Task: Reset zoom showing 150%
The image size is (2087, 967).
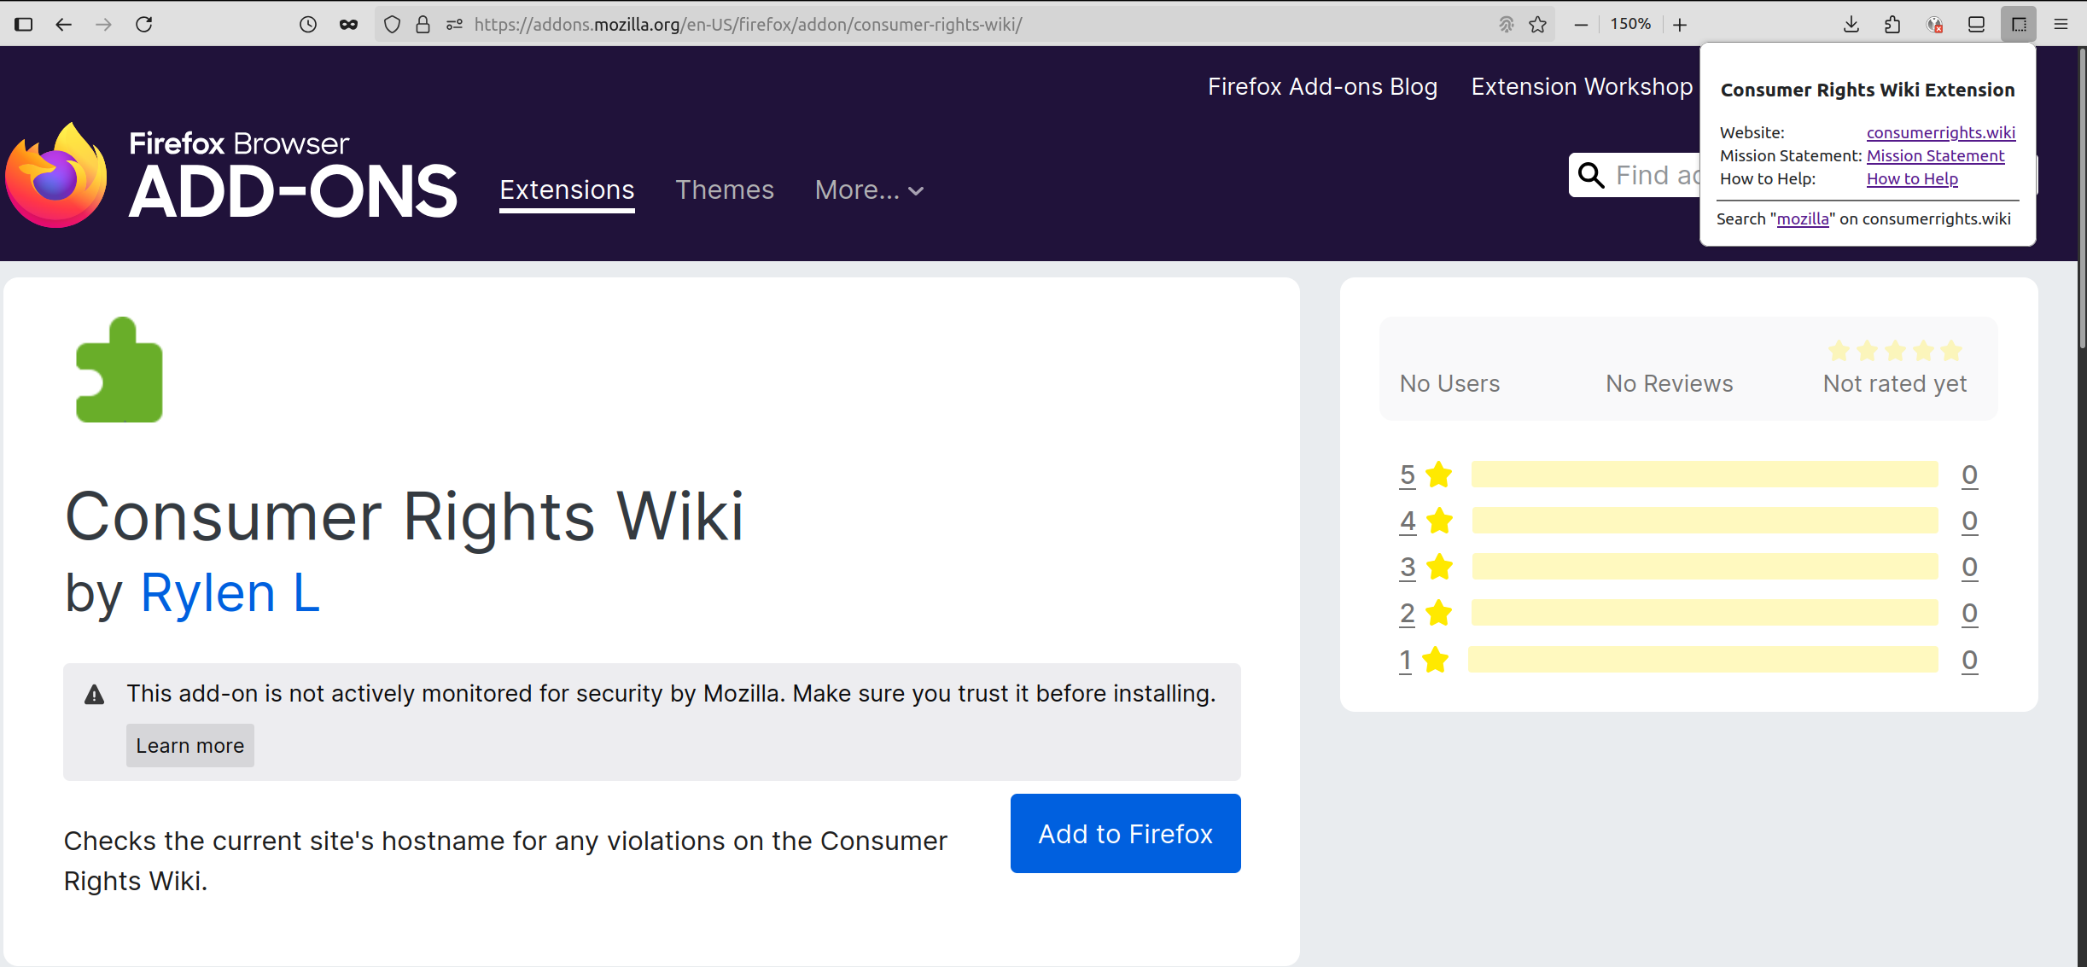Action: pyautogui.click(x=1630, y=24)
